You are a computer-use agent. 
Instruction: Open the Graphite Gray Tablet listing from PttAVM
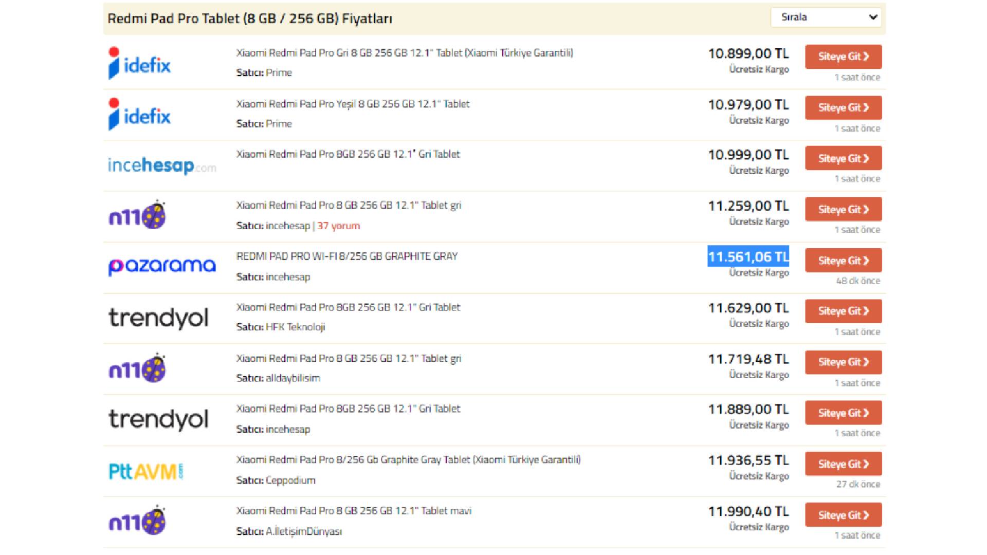[x=408, y=460]
